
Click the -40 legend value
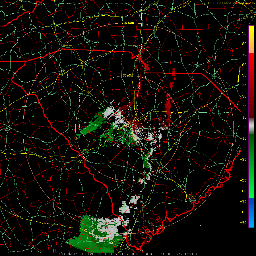click(x=243, y=170)
